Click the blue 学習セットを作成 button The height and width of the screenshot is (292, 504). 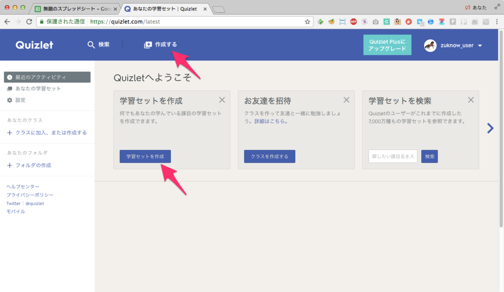pyautogui.click(x=145, y=156)
